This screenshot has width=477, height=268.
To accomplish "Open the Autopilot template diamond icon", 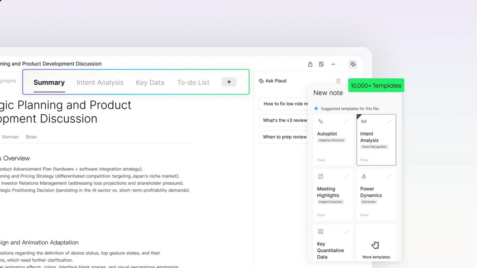I will pos(320,121).
